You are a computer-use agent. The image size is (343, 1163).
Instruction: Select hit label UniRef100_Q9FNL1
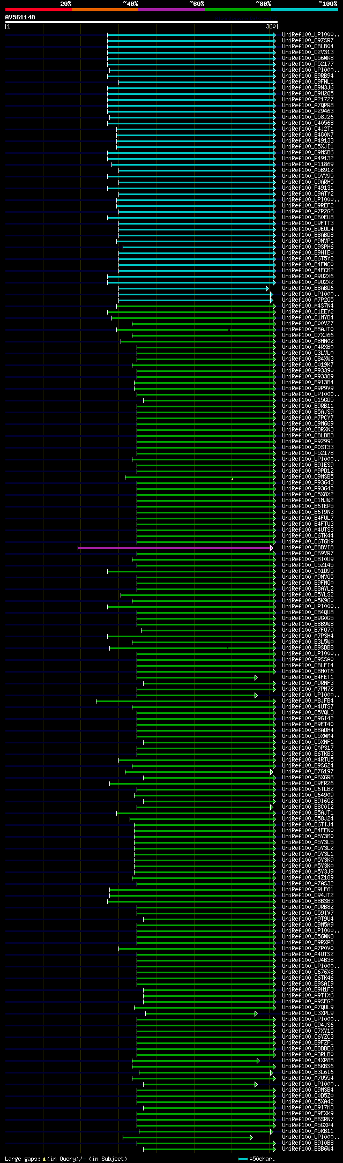[308, 81]
